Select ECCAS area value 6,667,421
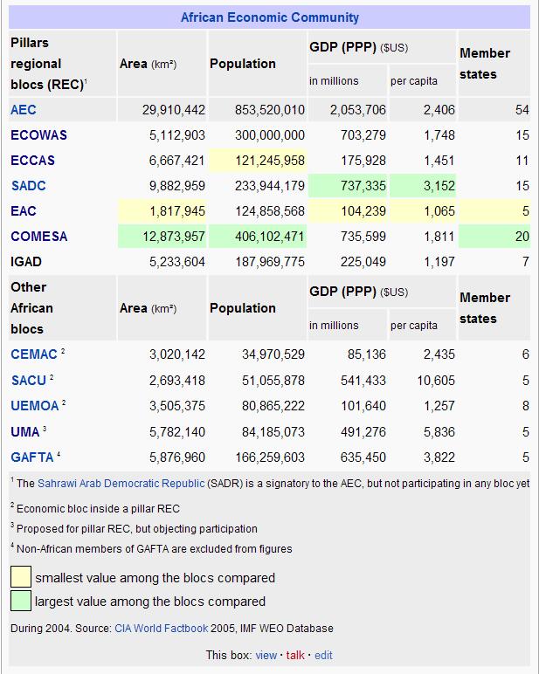The width and height of the screenshot is (539, 674). point(177,161)
